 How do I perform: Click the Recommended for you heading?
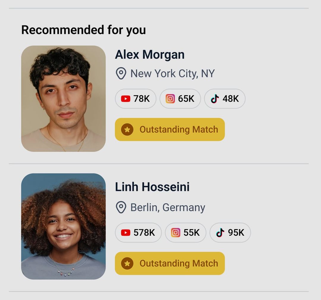click(x=84, y=29)
